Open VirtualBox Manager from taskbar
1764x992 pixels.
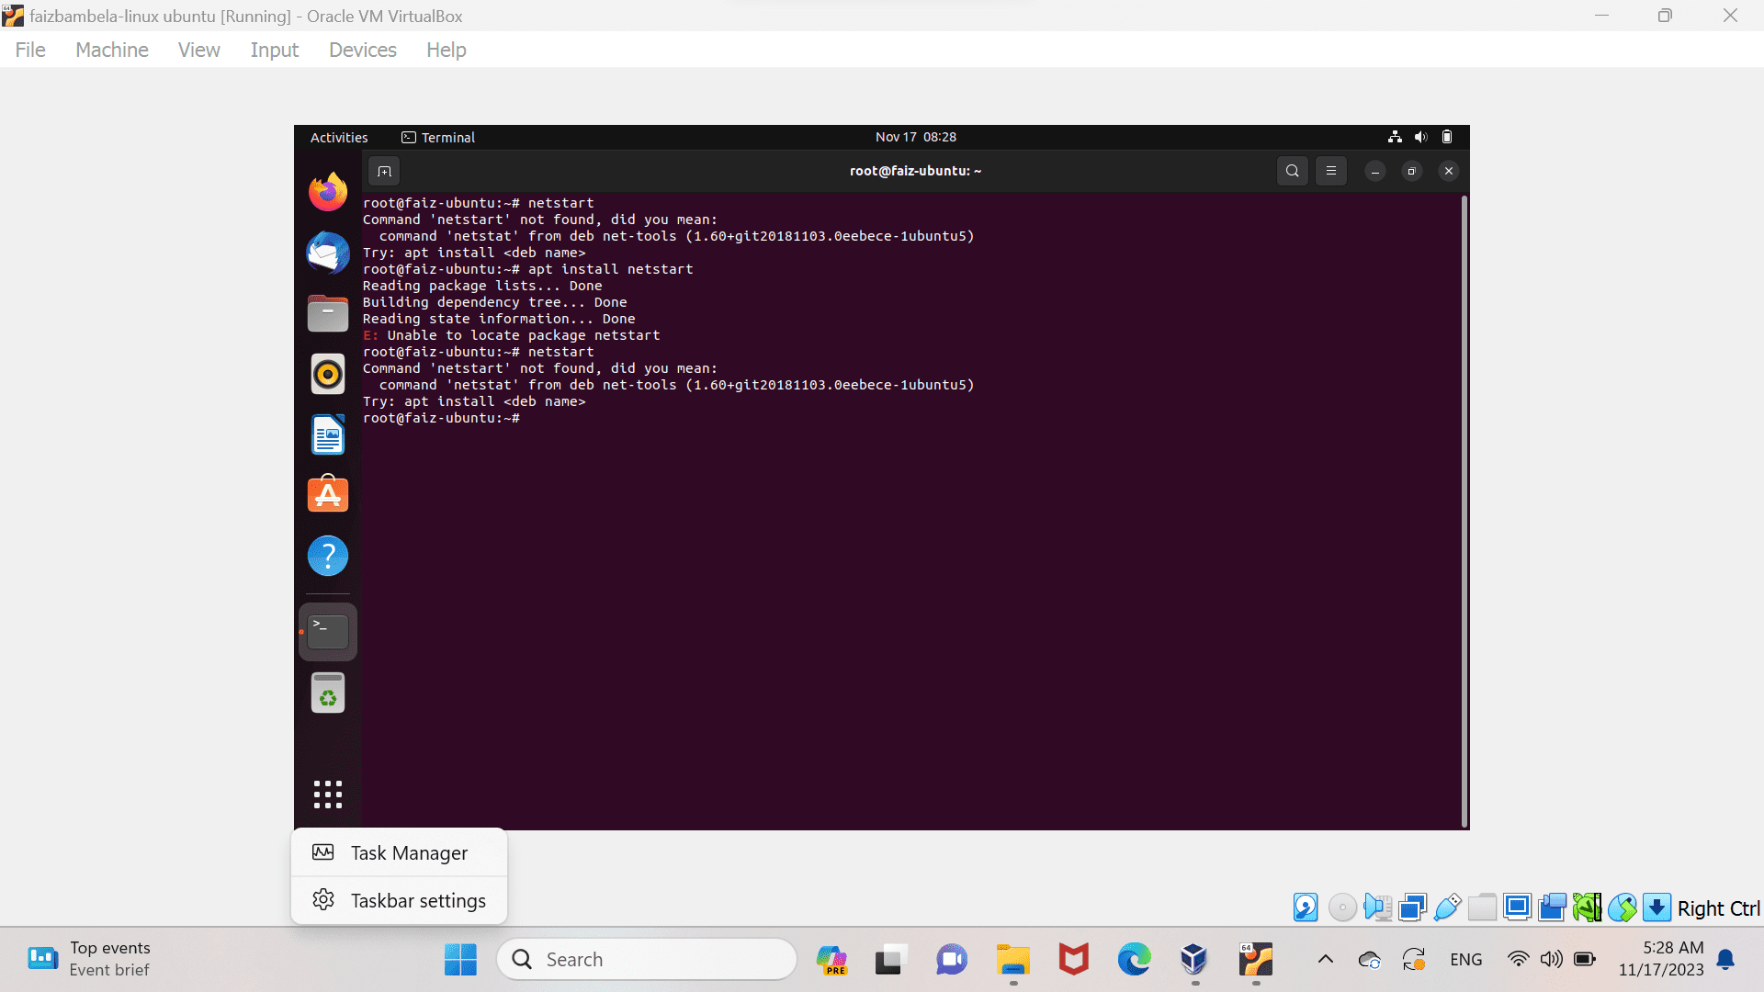click(1193, 960)
